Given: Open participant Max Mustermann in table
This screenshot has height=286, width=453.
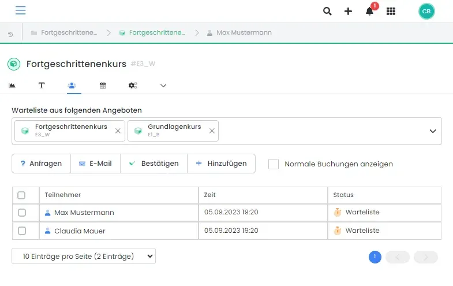Looking at the screenshot, I should coord(84,213).
